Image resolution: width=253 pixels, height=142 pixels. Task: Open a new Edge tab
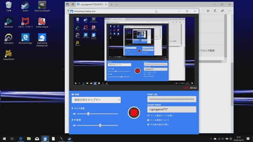coord(111,4)
